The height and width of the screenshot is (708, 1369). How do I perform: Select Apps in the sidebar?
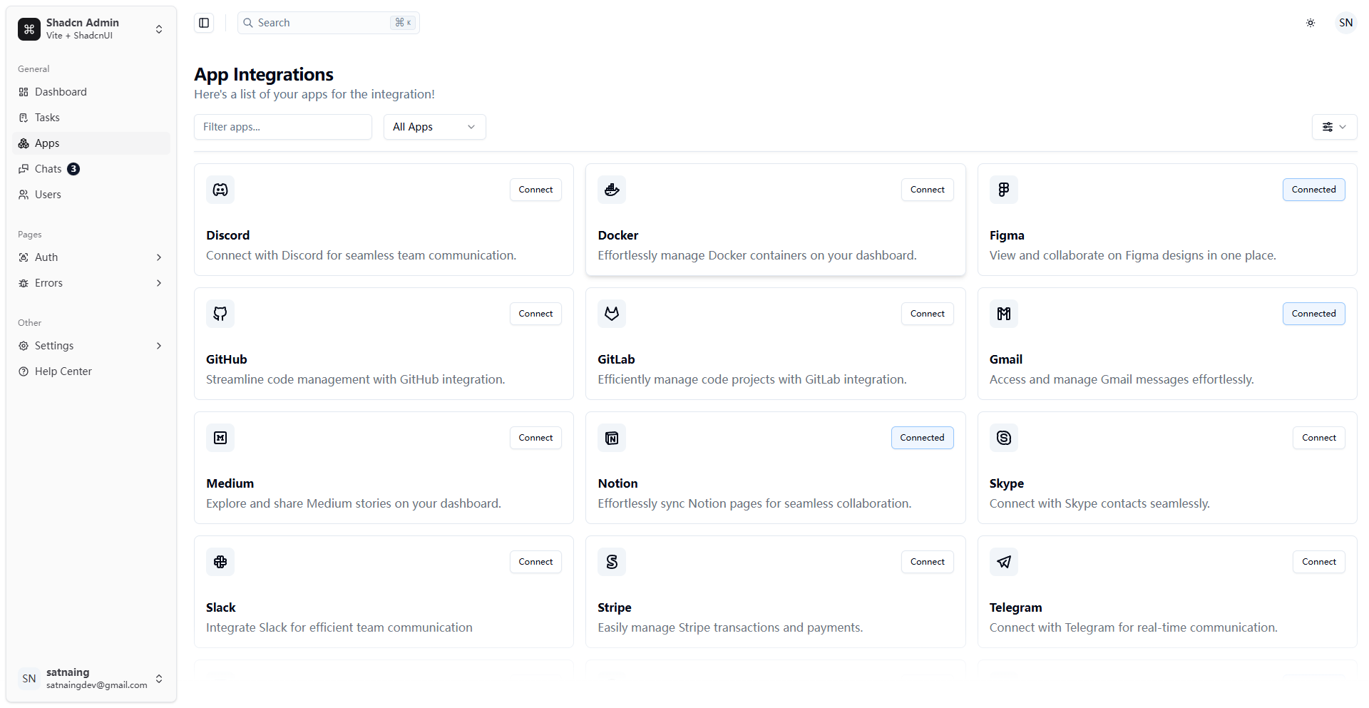(x=91, y=143)
